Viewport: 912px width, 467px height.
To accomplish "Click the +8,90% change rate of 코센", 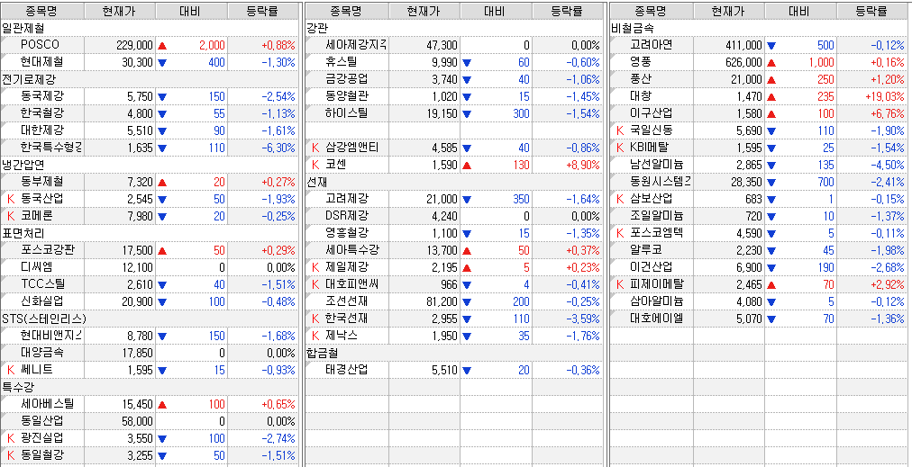I will tap(582, 165).
